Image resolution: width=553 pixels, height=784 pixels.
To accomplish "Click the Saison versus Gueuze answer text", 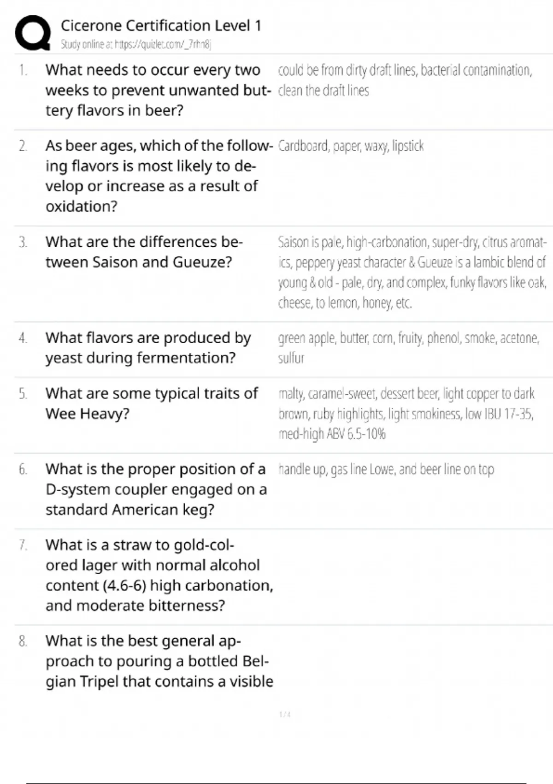I will click(x=412, y=272).
